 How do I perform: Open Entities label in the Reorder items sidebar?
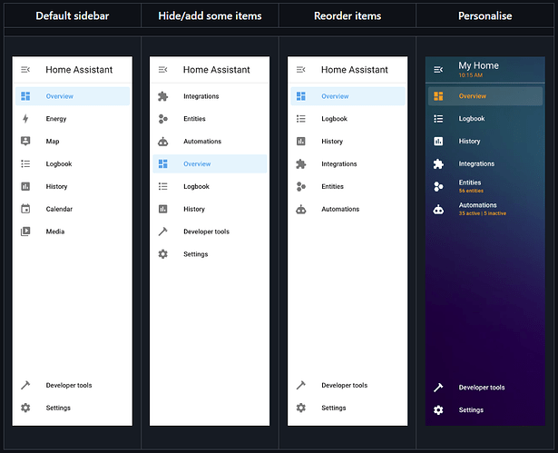pos(332,186)
